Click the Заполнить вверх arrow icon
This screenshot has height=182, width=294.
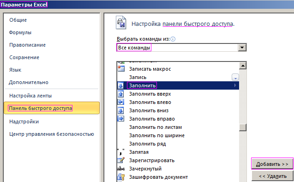[x=121, y=94]
